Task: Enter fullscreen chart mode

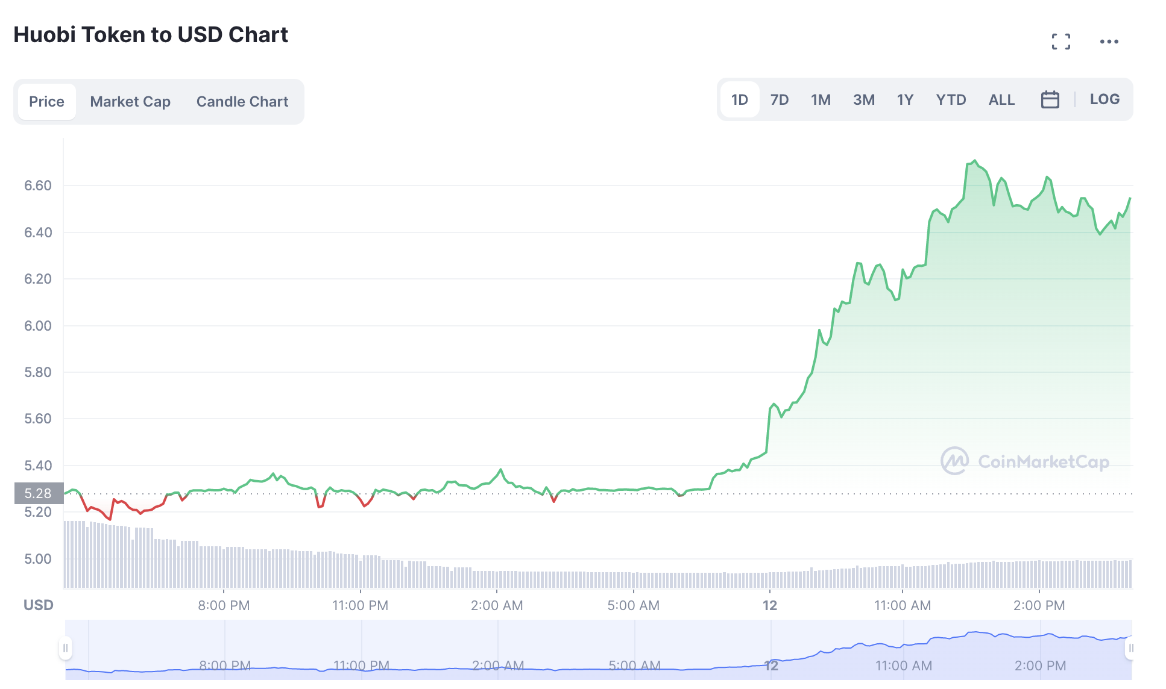Action: tap(1060, 42)
